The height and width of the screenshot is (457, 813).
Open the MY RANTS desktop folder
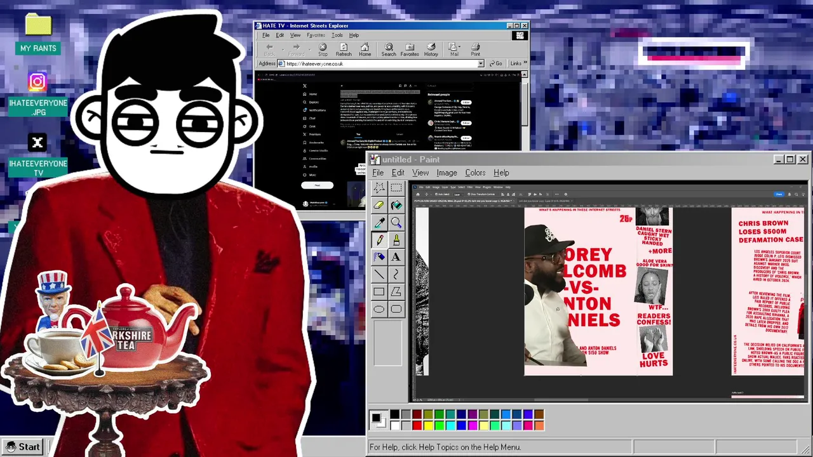coord(38,34)
